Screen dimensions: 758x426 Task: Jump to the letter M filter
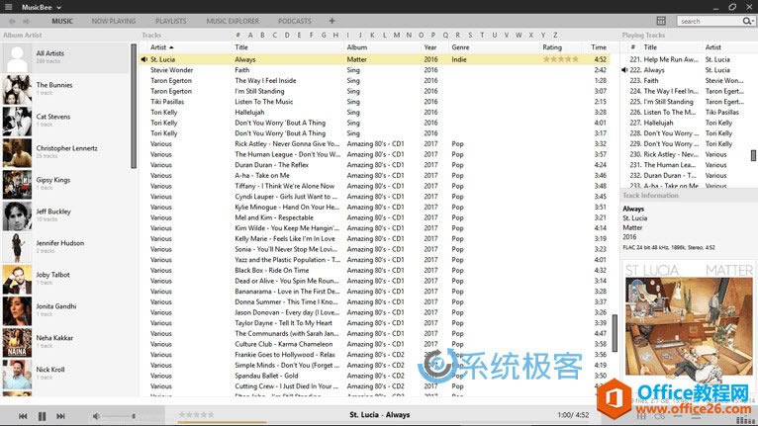[397, 36]
